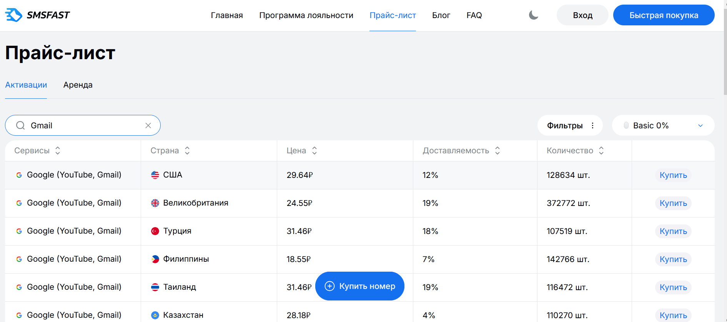This screenshot has width=727, height=322.
Task: Toggle dark mode moon icon
Action: click(534, 15)
